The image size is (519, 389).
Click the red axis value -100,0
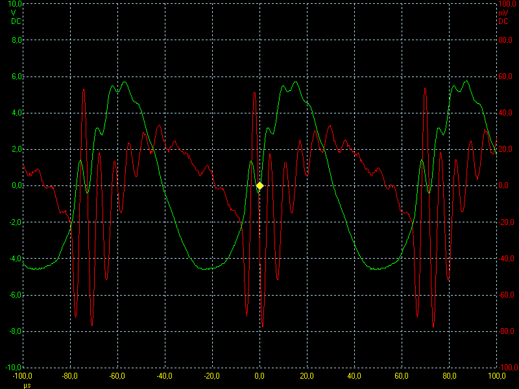coord(508,368)
